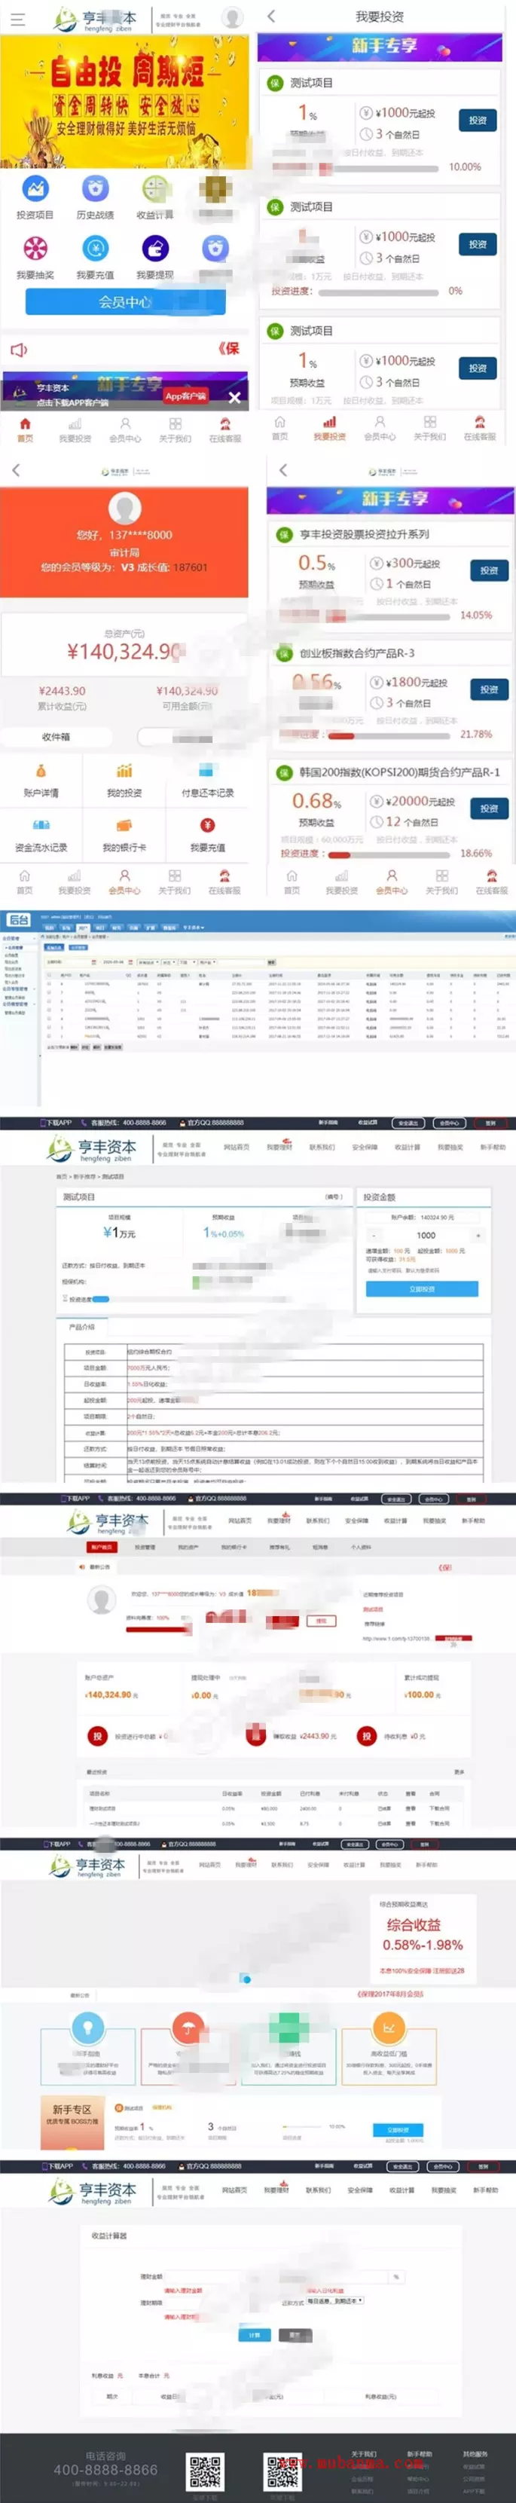Tap the 我要抽奖 lottery icon
The height and width of the screenshot is (2503, 516).
[35, 249]
